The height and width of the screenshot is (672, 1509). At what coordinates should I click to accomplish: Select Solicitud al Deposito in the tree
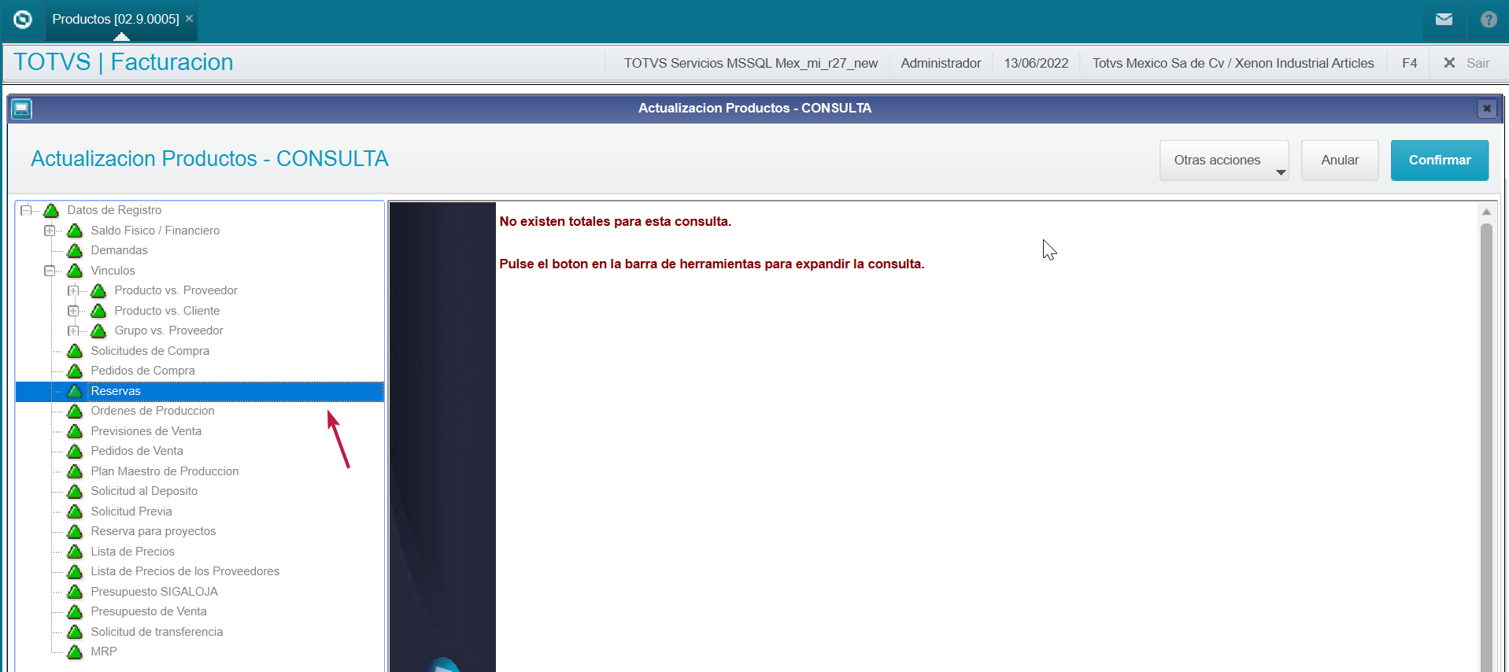144,491
